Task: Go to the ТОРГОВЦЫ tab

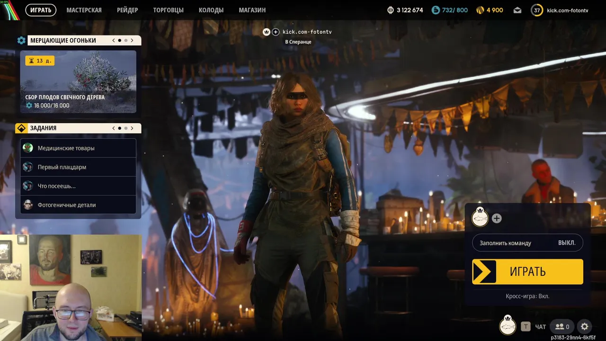Action: coord(168,10)
